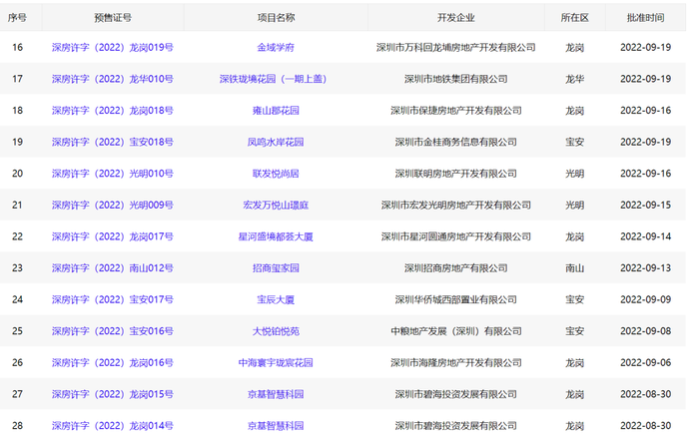Click approval date 2022-09-14

point(645,236)
